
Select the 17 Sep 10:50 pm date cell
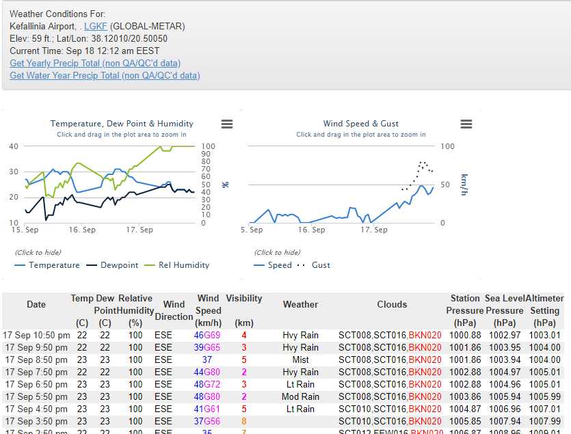tap(36, 336)
